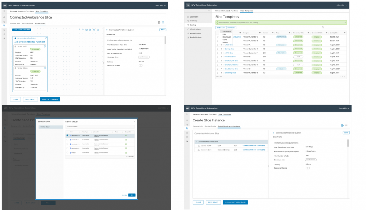
Task: Click Slice Profile scrollbar in Create Slice Instance
Action: 348,143
